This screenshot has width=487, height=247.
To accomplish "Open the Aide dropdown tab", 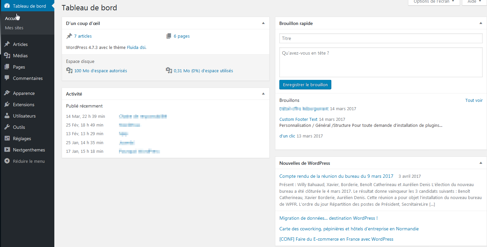I will (474, 2).
